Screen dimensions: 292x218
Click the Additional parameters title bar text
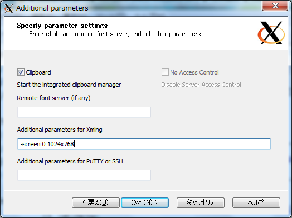[52, 8]
